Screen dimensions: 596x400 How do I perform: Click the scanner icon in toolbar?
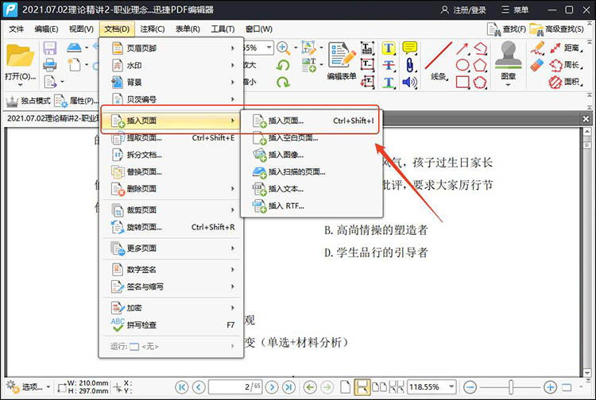(74, 48)
